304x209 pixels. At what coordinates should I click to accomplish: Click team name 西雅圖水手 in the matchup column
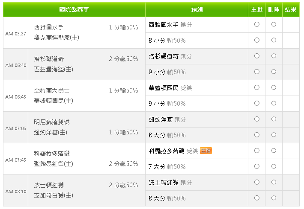click(49, 27)
